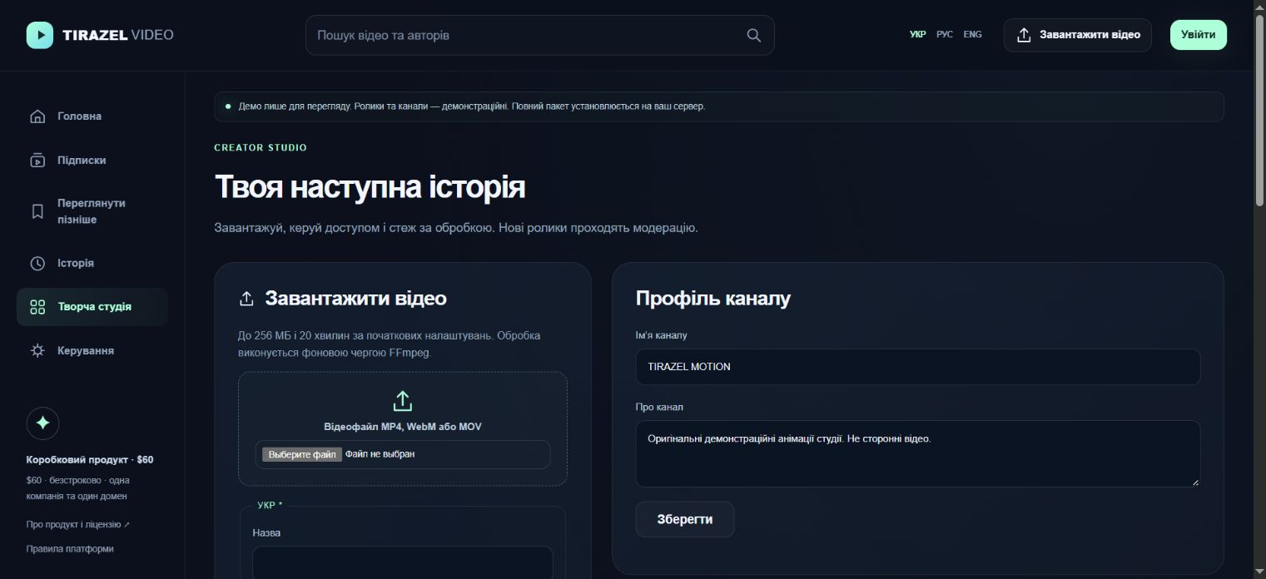Click the Про канал textarea resize handle
This screenshot has height=579, width=1266.
pos(1195,482)
